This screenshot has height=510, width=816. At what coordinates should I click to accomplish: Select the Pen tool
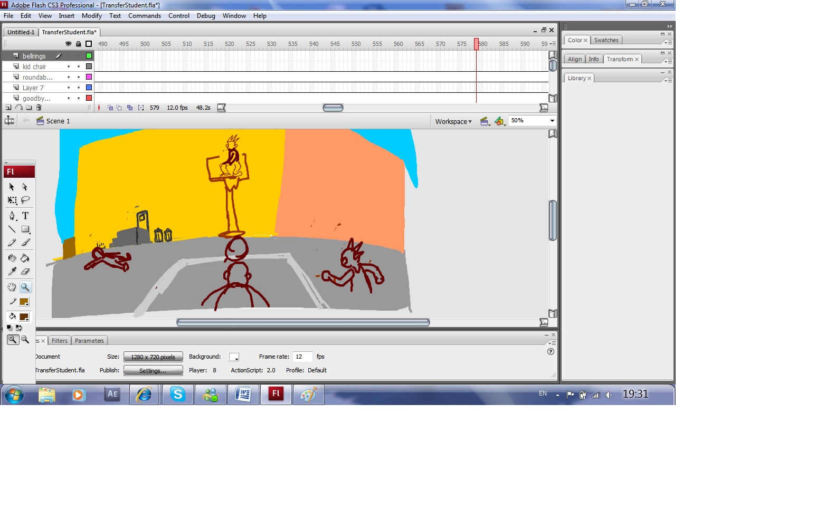pyautogui.click(x=12, y=216)
